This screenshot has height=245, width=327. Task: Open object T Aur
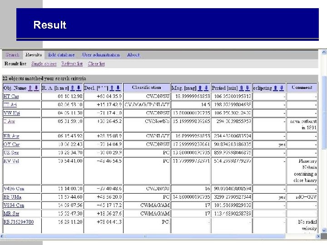pyautogui.click(x=10, y=121)
